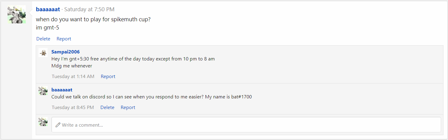Report the main profile post
448x140 pixels.
click(x=64, y=39)
